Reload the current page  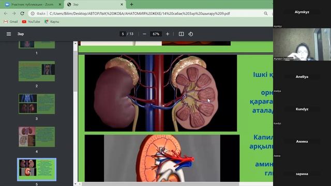point(22,13)
